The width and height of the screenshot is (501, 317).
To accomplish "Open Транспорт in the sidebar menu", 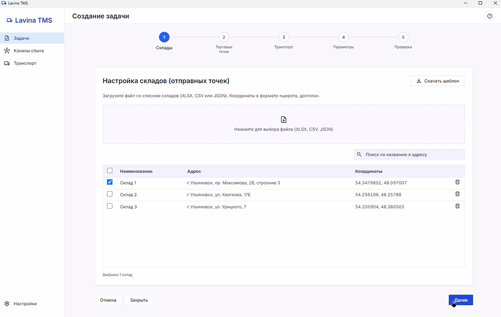I will tap(32, 64).
